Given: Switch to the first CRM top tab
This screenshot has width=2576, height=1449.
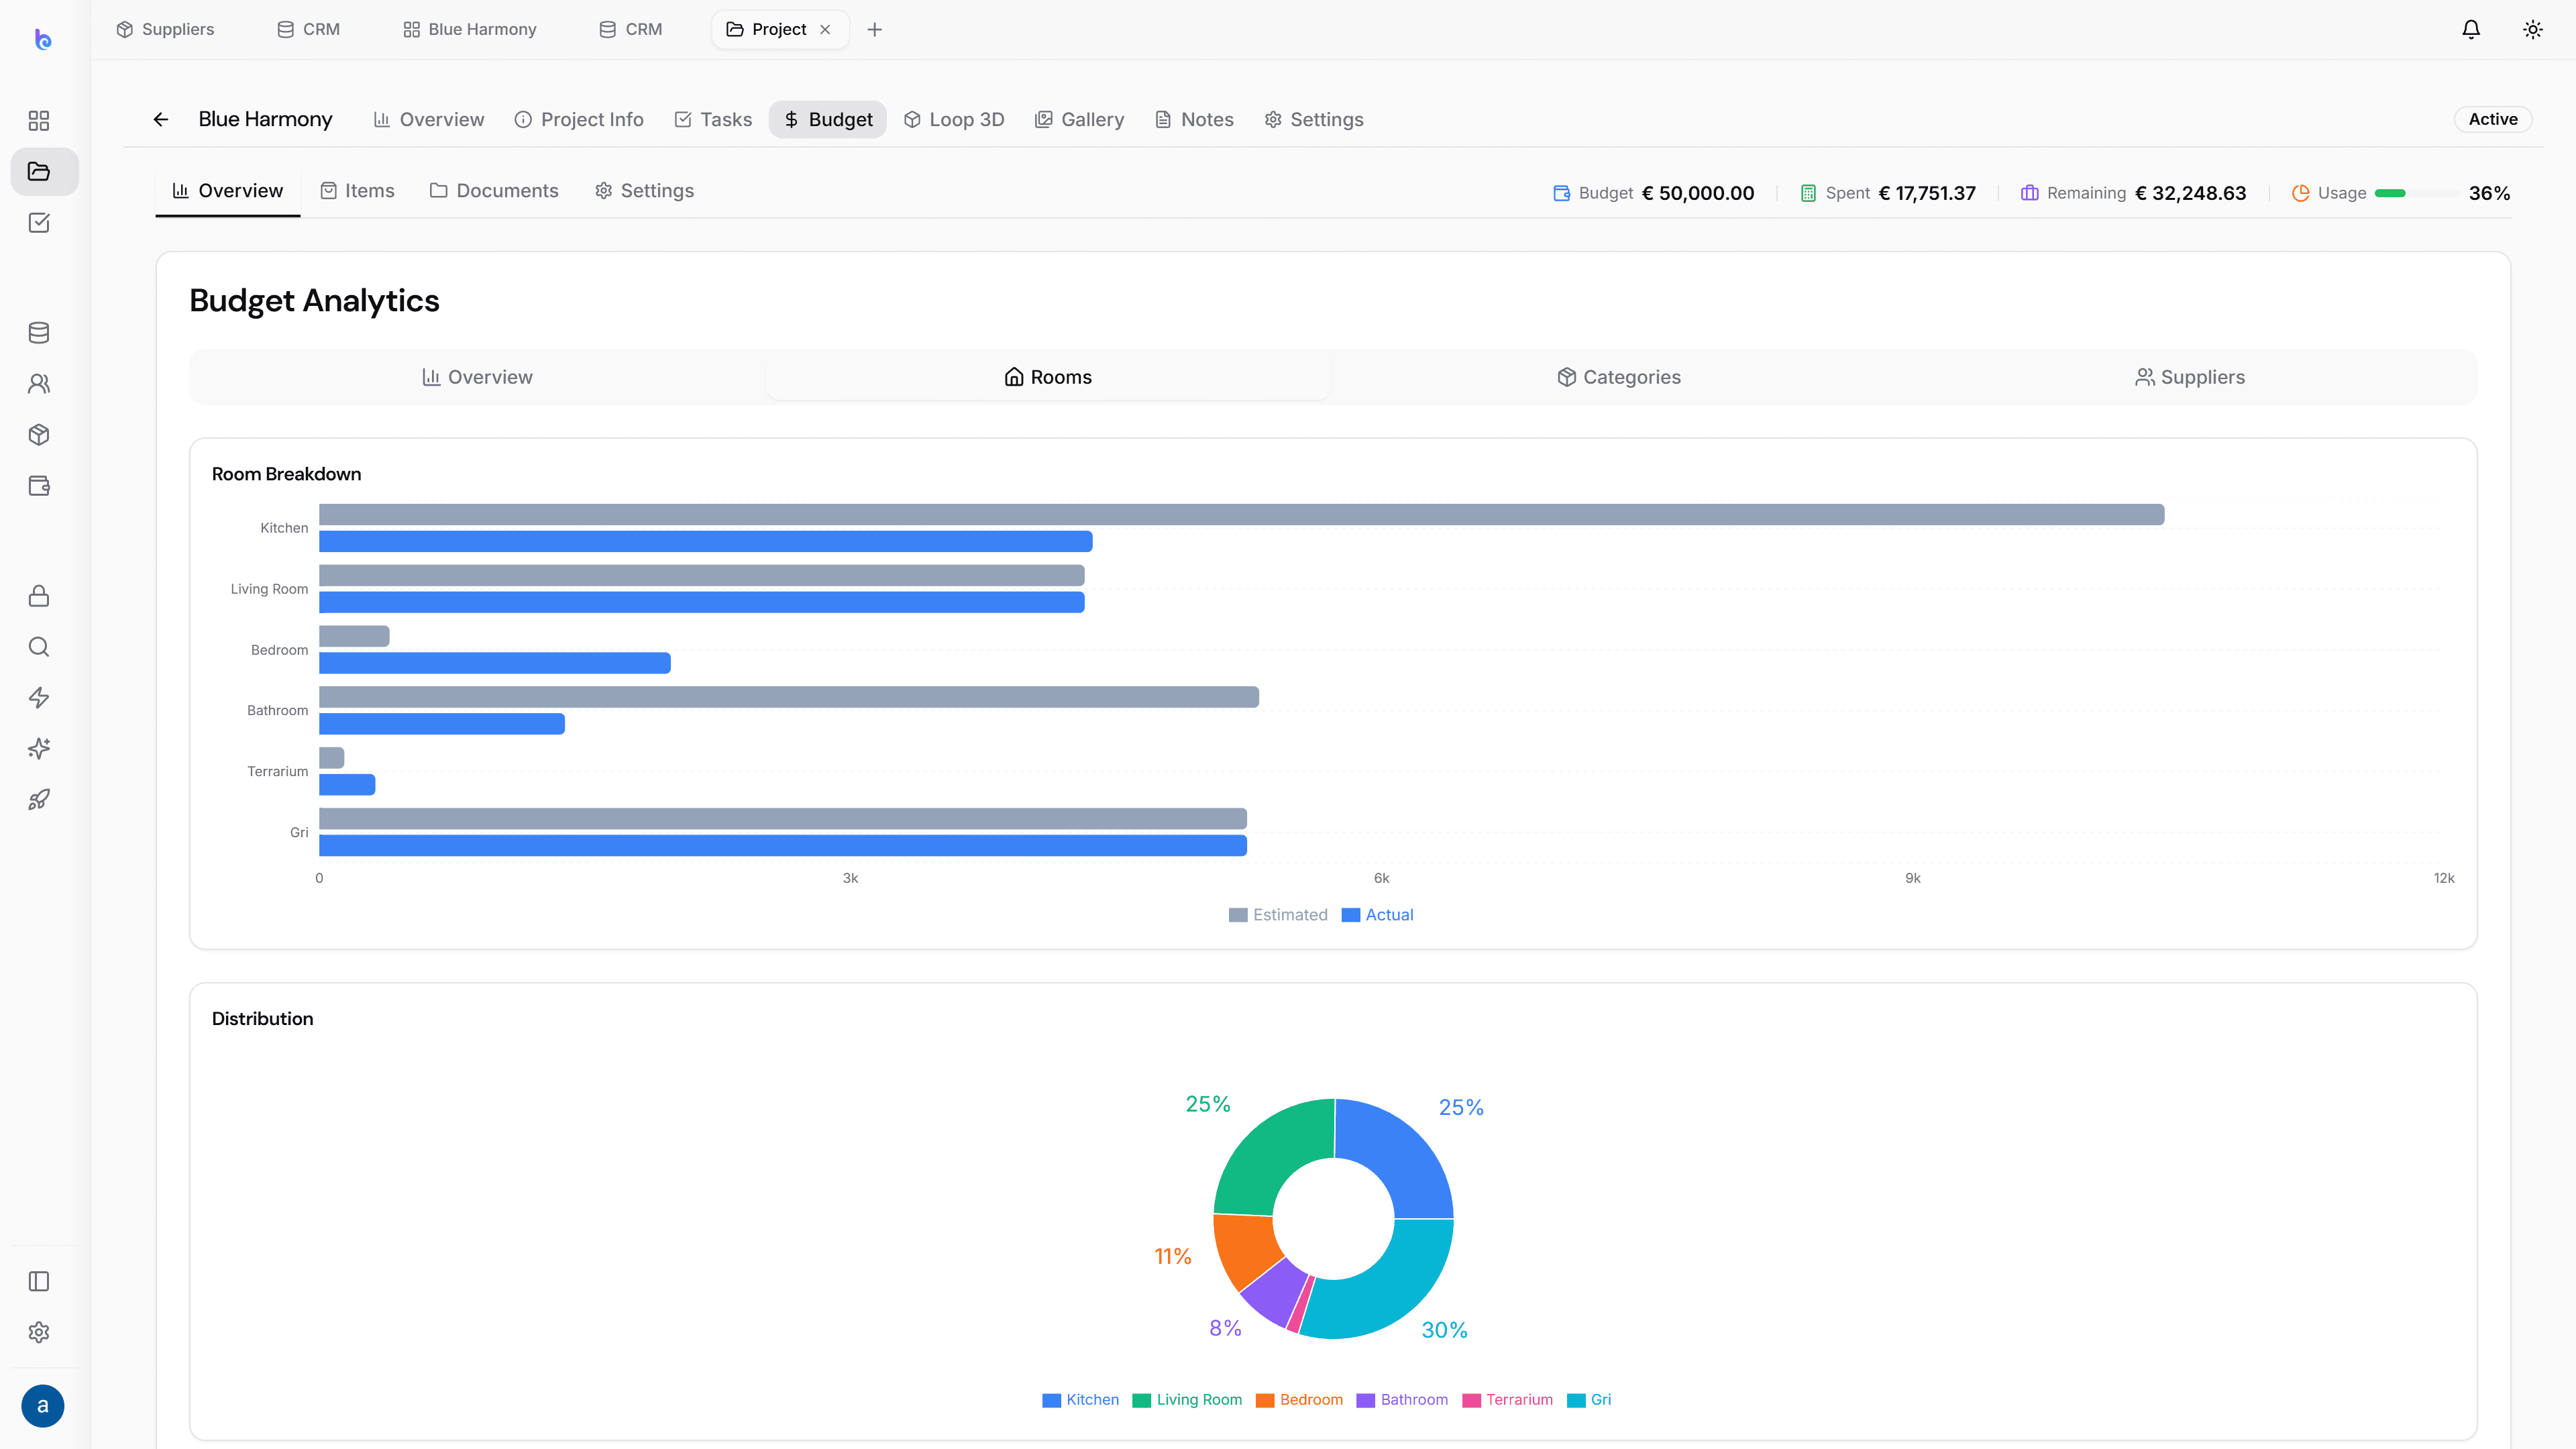Looking at the screenshot, I should pyautogui.click(x=309, y=29).
